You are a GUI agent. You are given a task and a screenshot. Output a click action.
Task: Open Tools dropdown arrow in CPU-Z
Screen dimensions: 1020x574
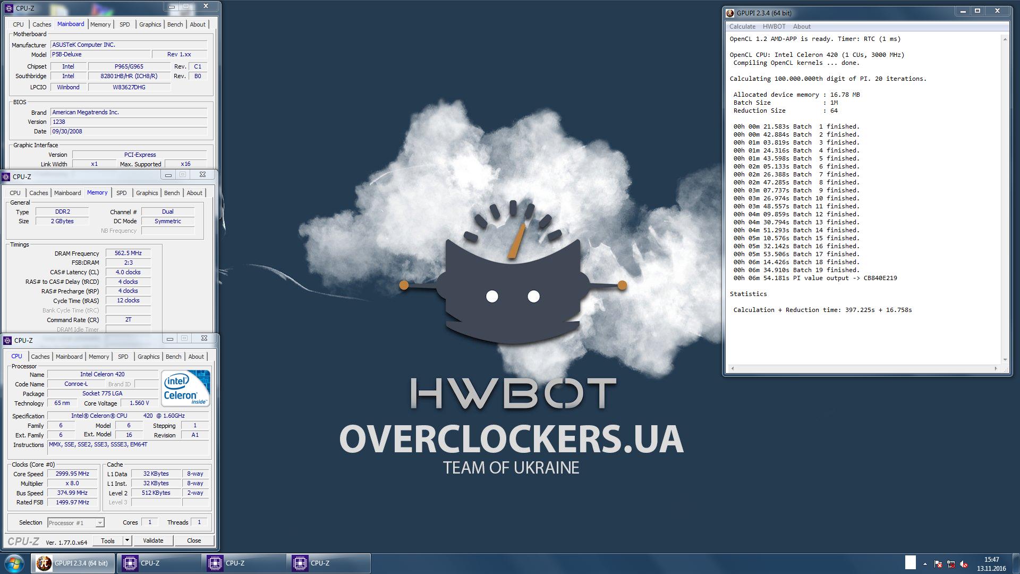(x=127, y=541)
